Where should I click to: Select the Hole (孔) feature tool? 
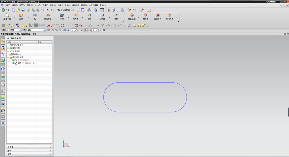click(35, 16)
